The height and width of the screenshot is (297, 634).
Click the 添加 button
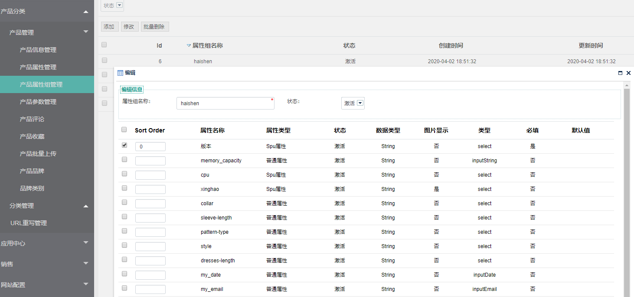pos(109,27)
